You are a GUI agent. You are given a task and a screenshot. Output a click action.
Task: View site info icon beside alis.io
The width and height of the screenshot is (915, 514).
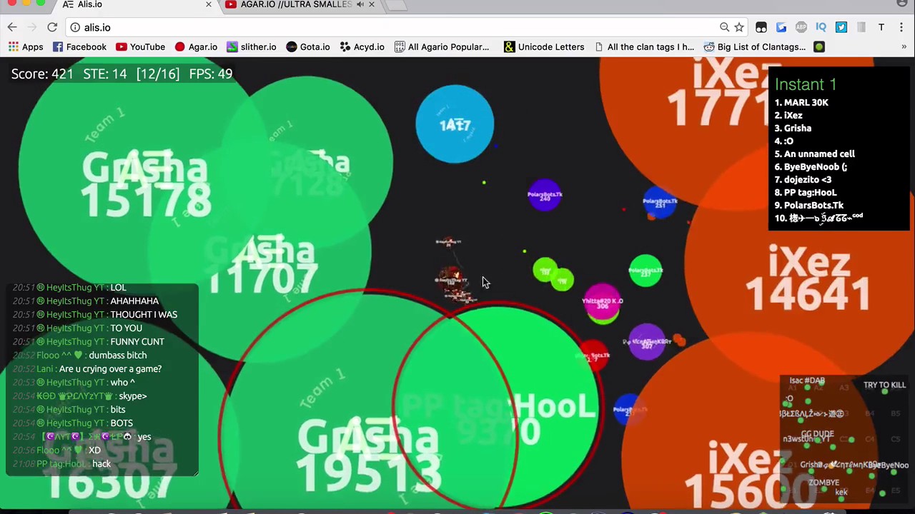[75, 27]
